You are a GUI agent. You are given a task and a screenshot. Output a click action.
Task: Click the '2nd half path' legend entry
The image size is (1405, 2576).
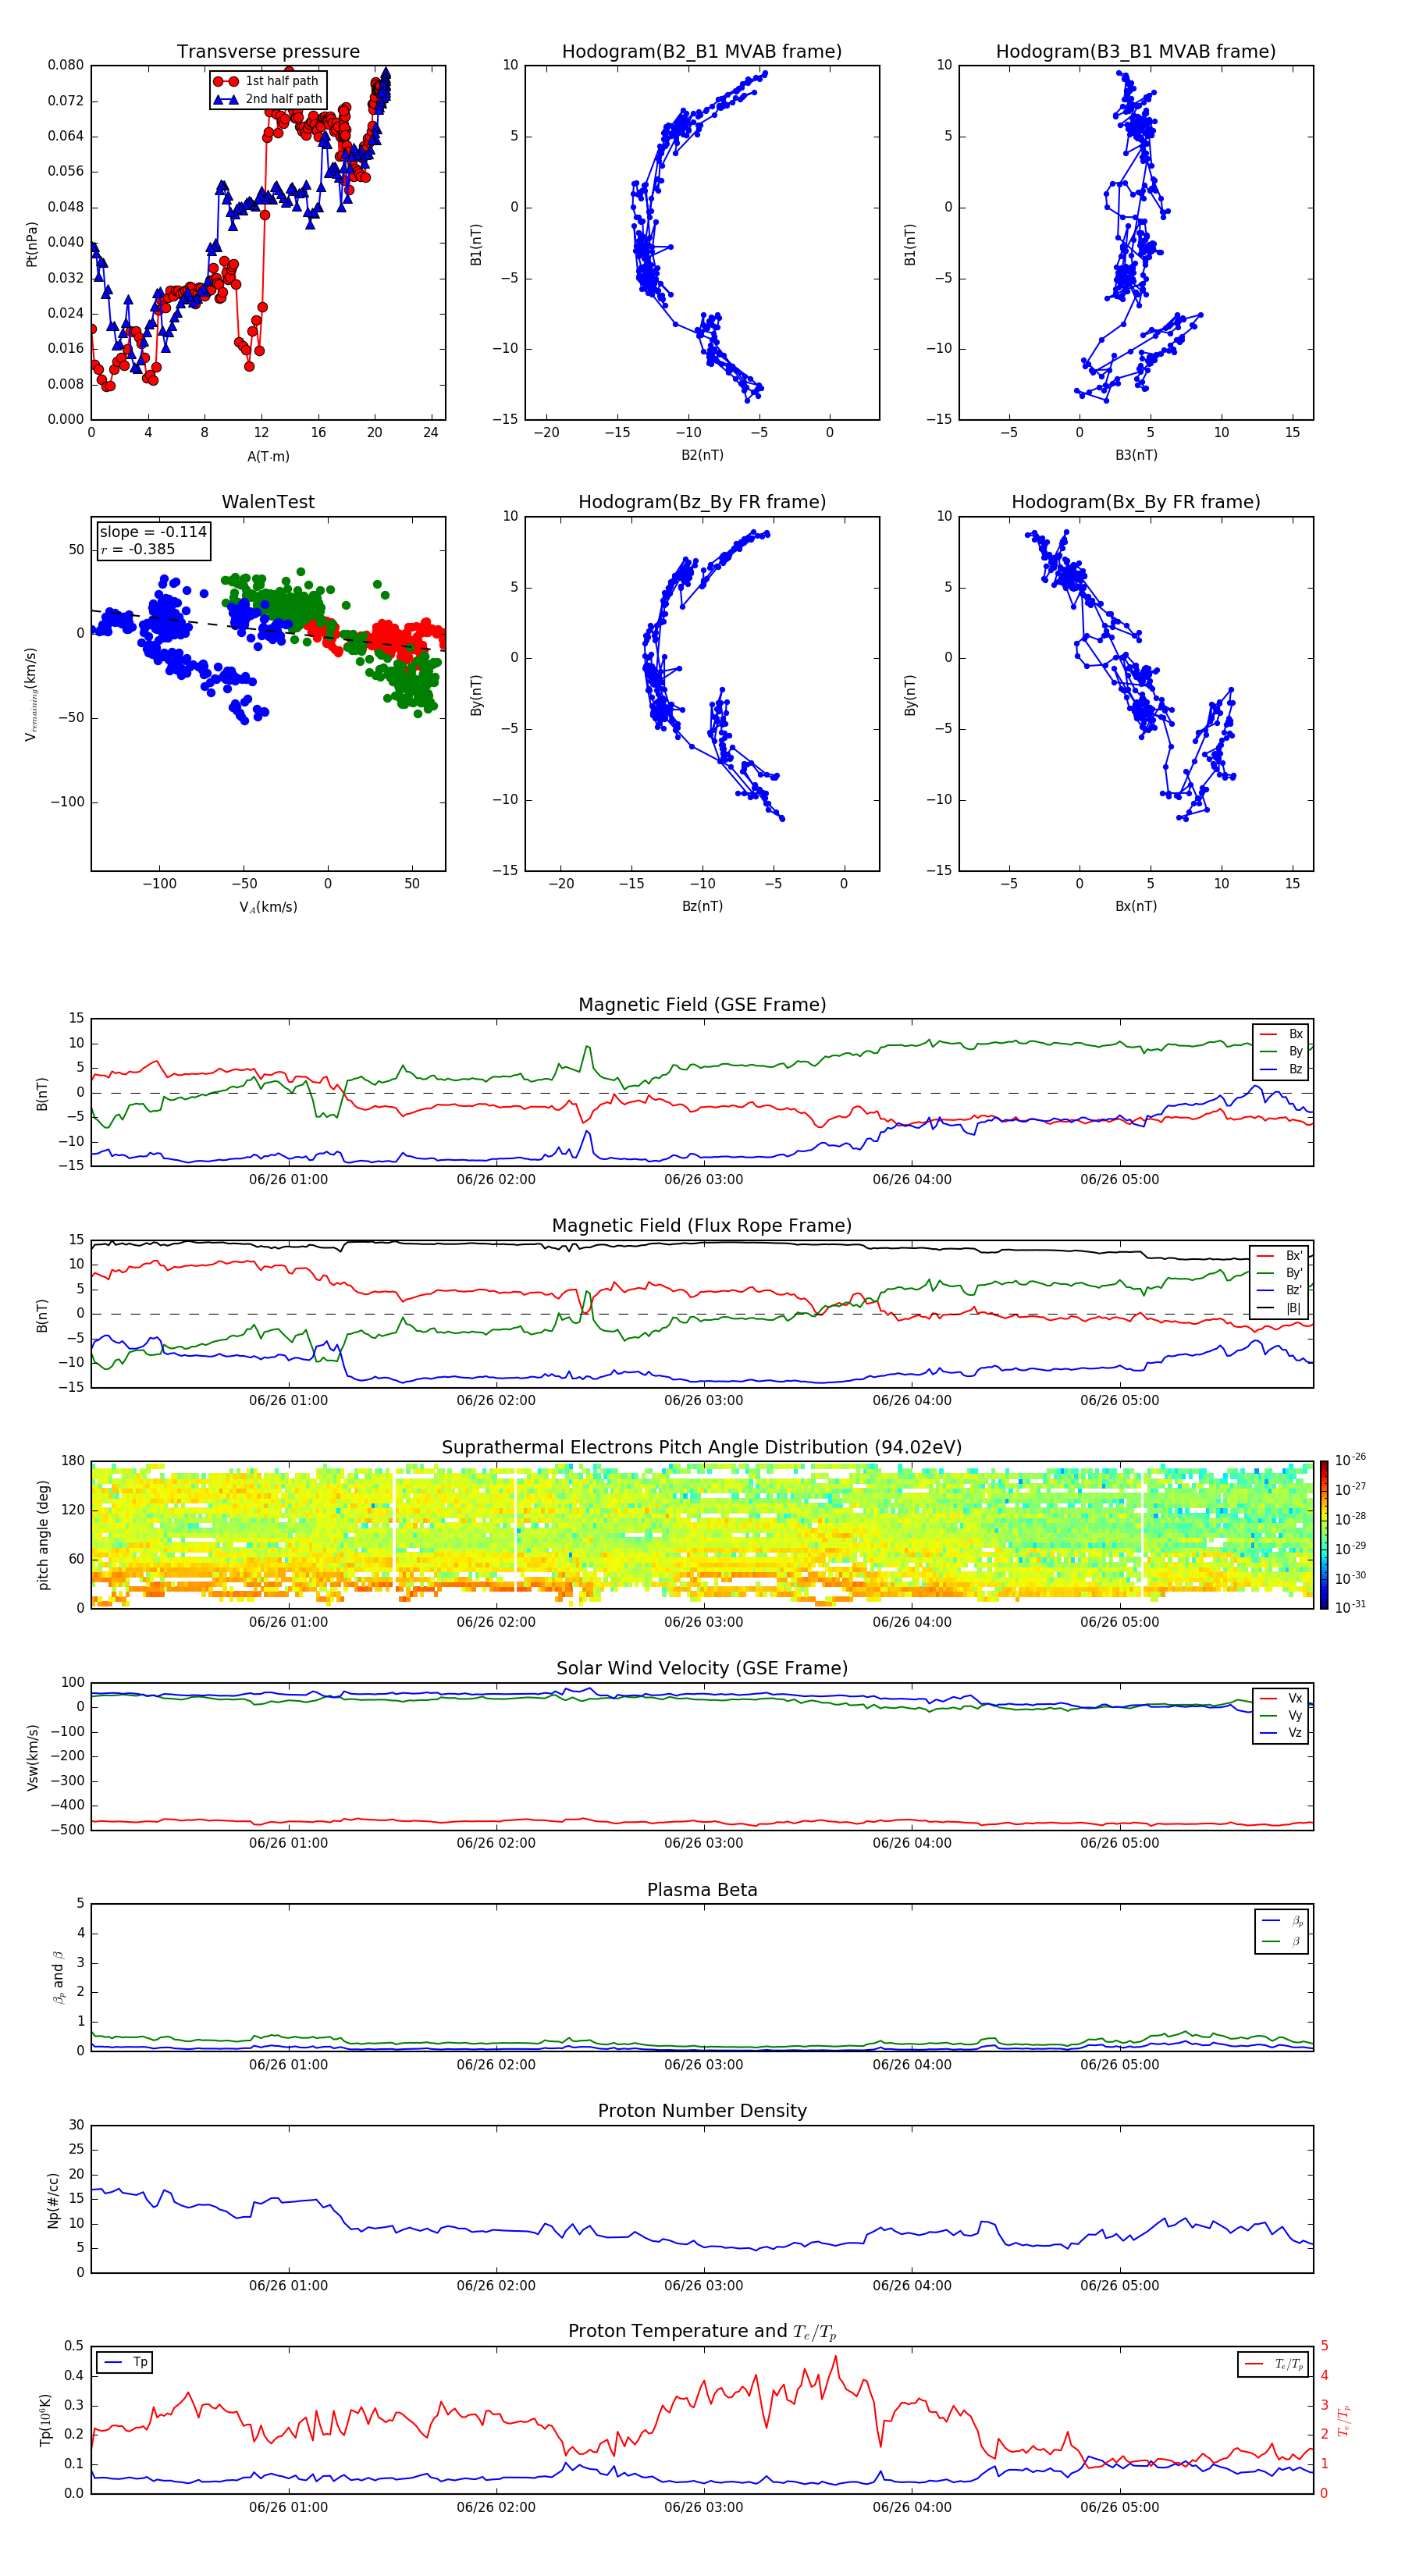[x=269, y=99]
